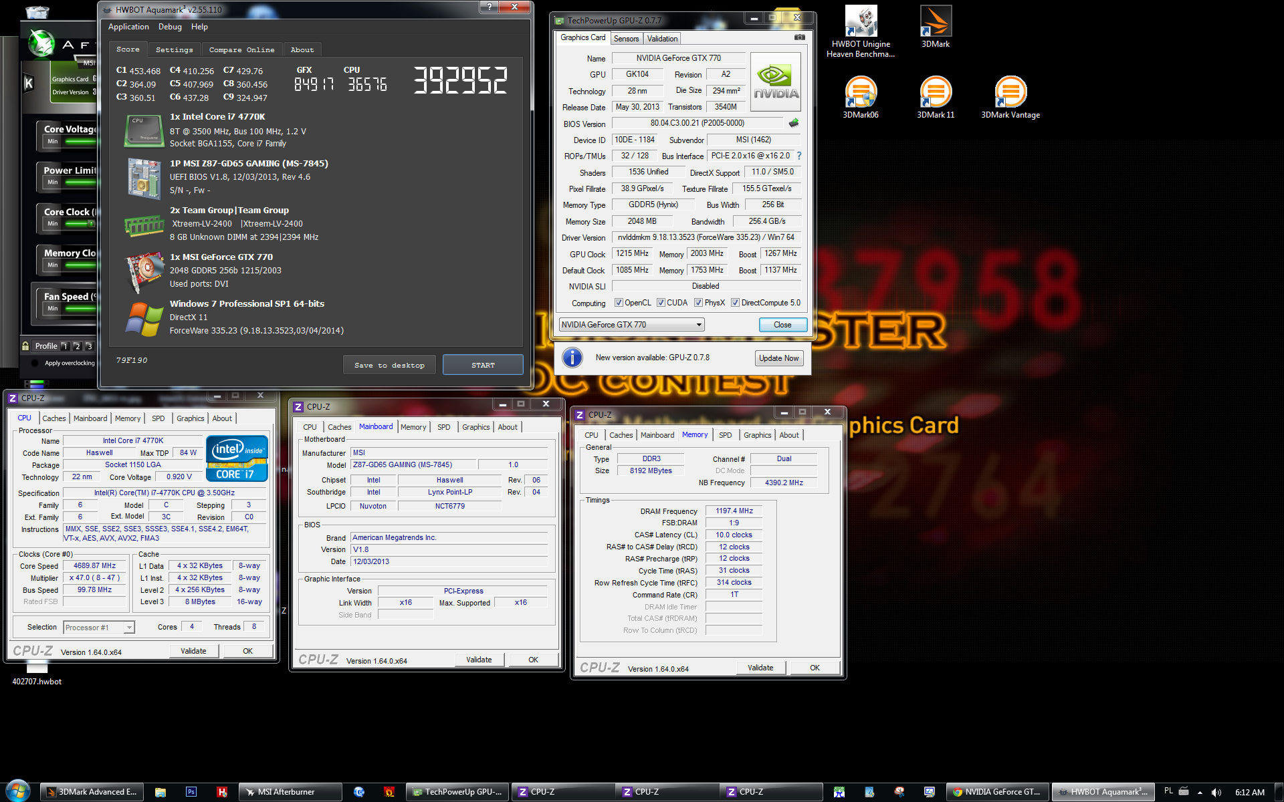1284x802 pixels.
Task: Click the CPU chip icon in Aquamark
Action: pos(144,130)
